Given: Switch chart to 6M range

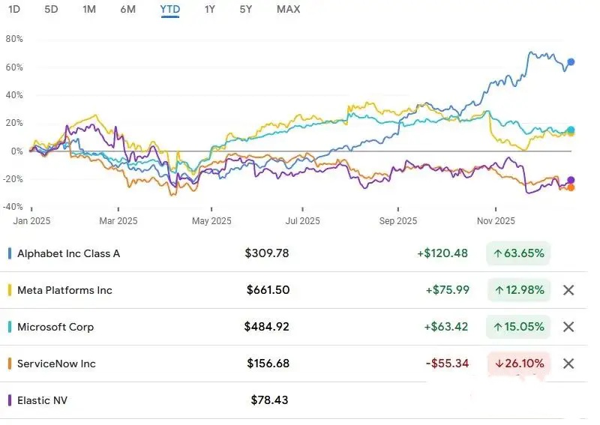Looking at the screenshot, I should pyautogui.click(x=128, y=9).
